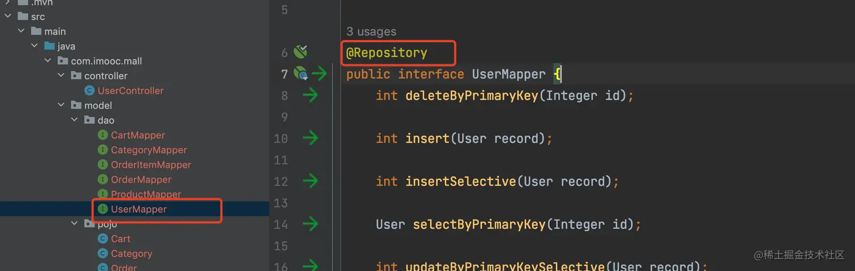Select the main folder icon
The height and width of the screenshot is (271, 855).
pos(36,31)
